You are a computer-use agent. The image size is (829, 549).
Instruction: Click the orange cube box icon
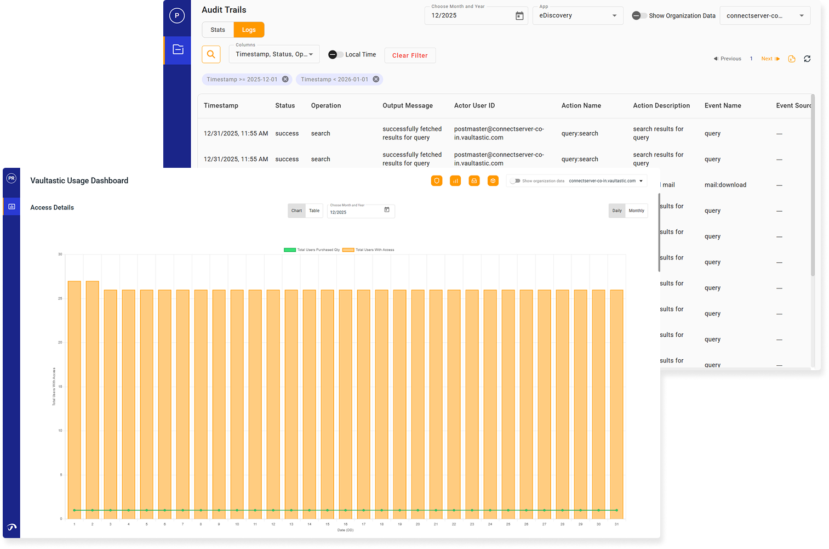point(493,180)
